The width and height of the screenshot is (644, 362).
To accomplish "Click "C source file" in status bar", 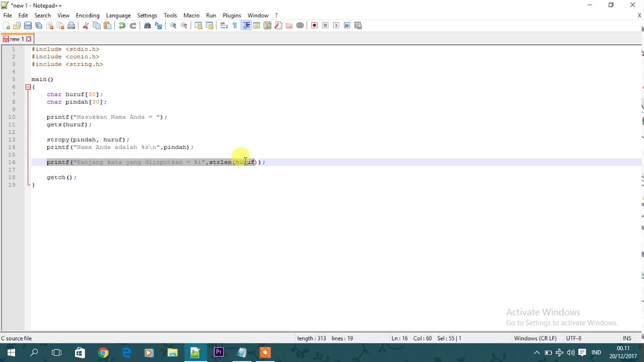I will tap(17, 338).
